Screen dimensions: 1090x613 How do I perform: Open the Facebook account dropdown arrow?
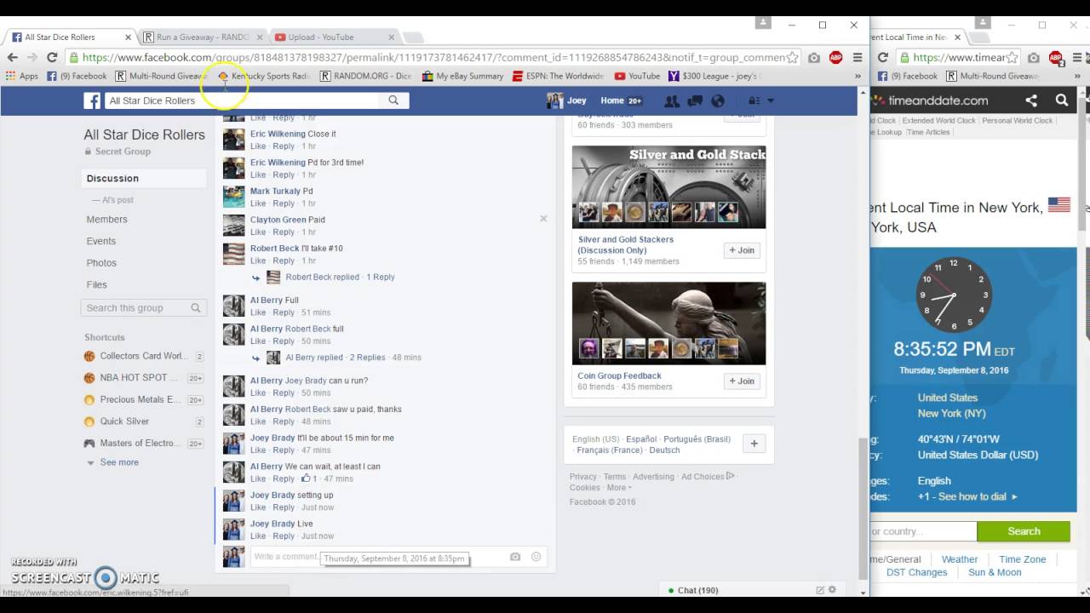pyautogui.click(x=771, y=100)
